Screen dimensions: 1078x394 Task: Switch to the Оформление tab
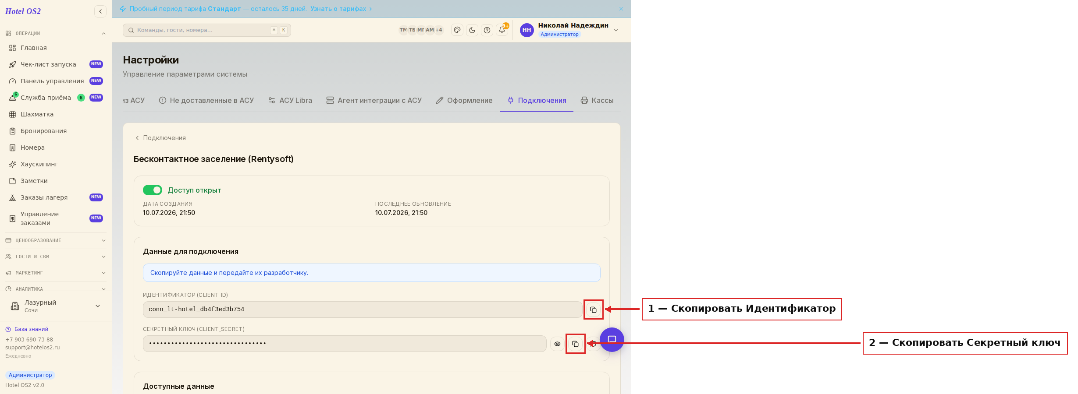coord(464,101)
